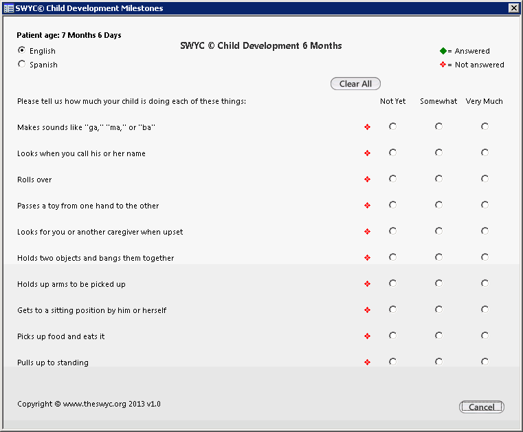Click the green Answered legend diamond
This screenshot has height=432, width=523.
[x=443, y=51]
